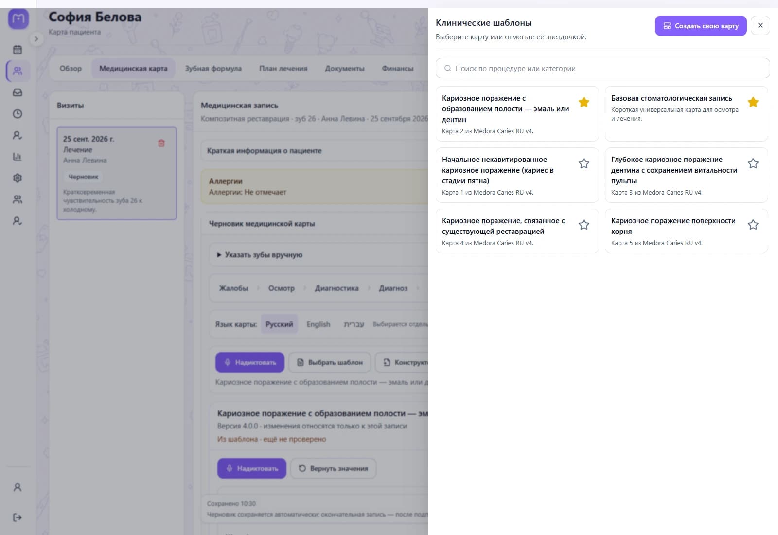
Task: Open the profile icon near the sidebar bottom
Action: 18,487
